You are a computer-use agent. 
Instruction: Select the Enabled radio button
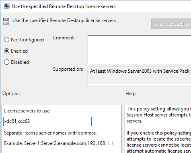(x=6, y=51)
